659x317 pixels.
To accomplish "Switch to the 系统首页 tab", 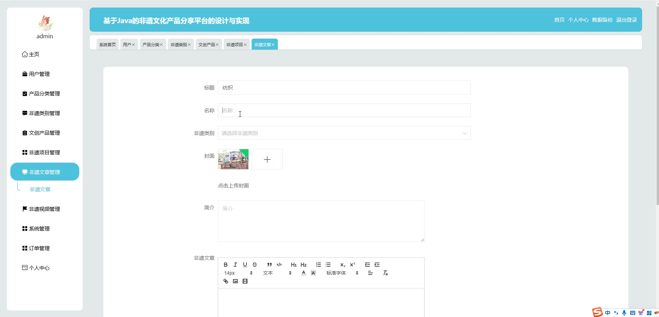I will (x=108, y=44).
